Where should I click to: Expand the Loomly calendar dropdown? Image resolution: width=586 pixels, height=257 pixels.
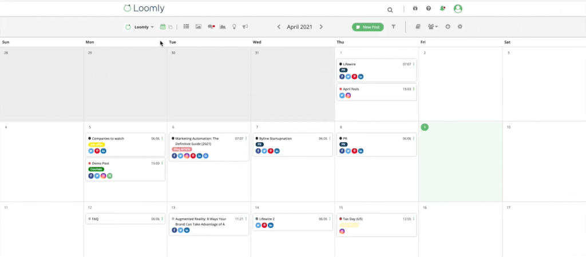point(140,27)
